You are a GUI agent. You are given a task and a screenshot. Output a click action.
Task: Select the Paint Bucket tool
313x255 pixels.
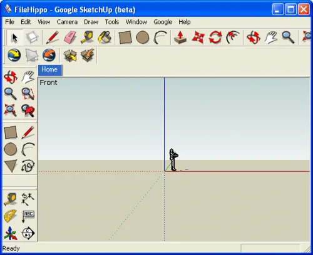click(105, 37)
